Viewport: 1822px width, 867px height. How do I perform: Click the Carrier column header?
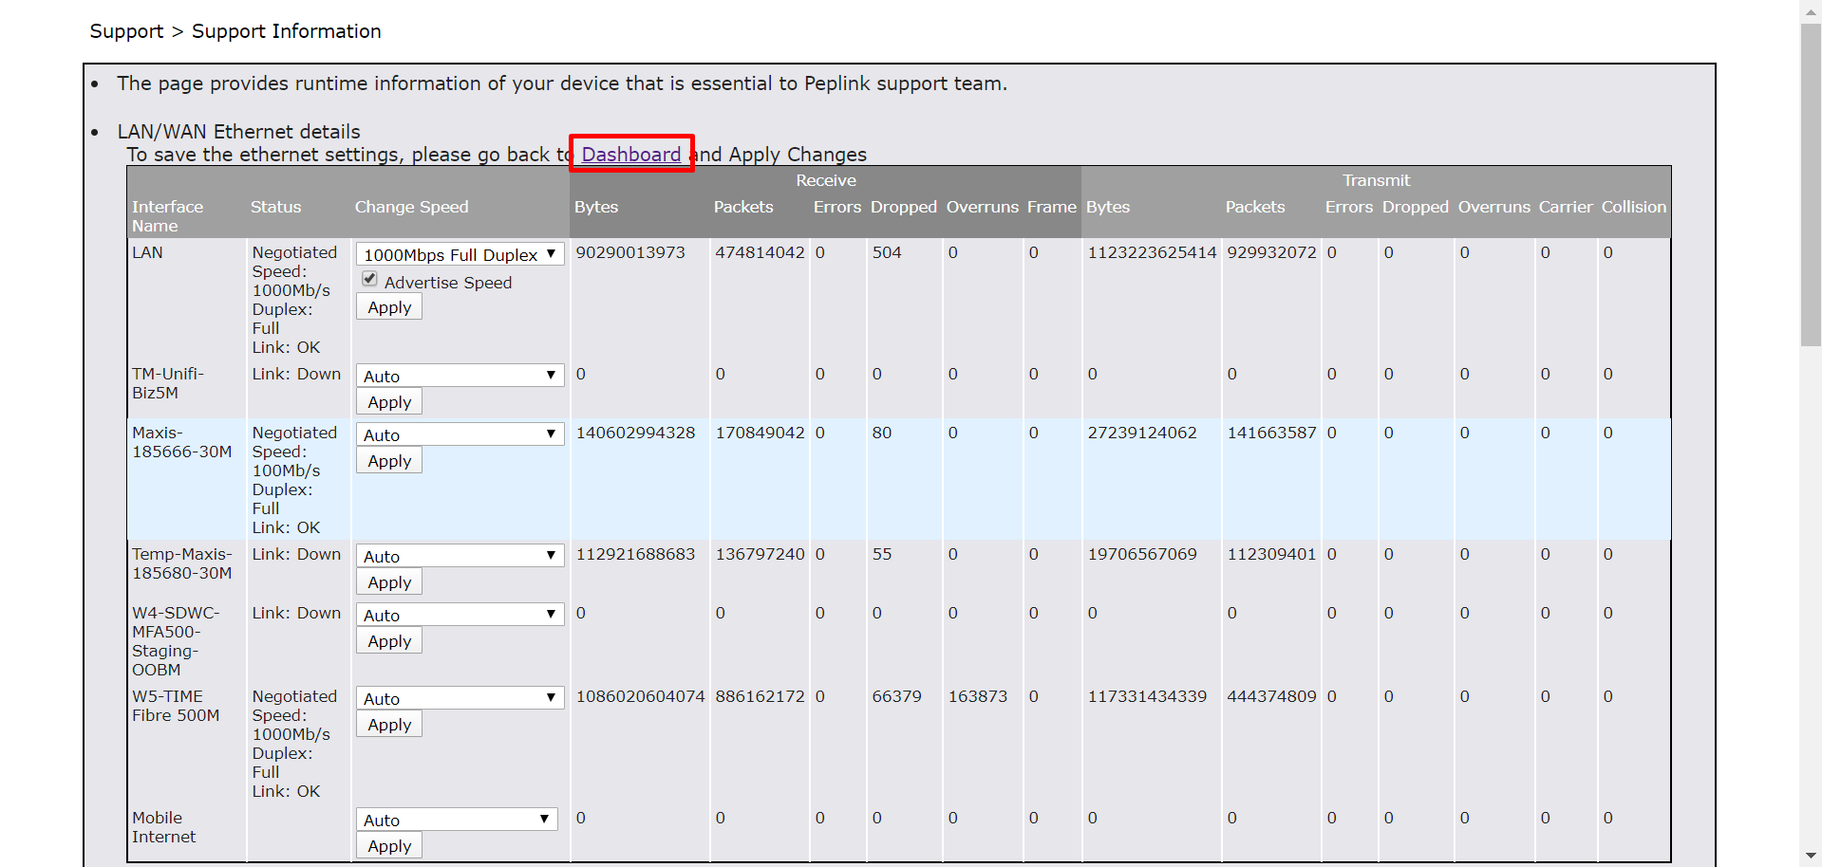pyautogui.click(x=1566, y=207)
